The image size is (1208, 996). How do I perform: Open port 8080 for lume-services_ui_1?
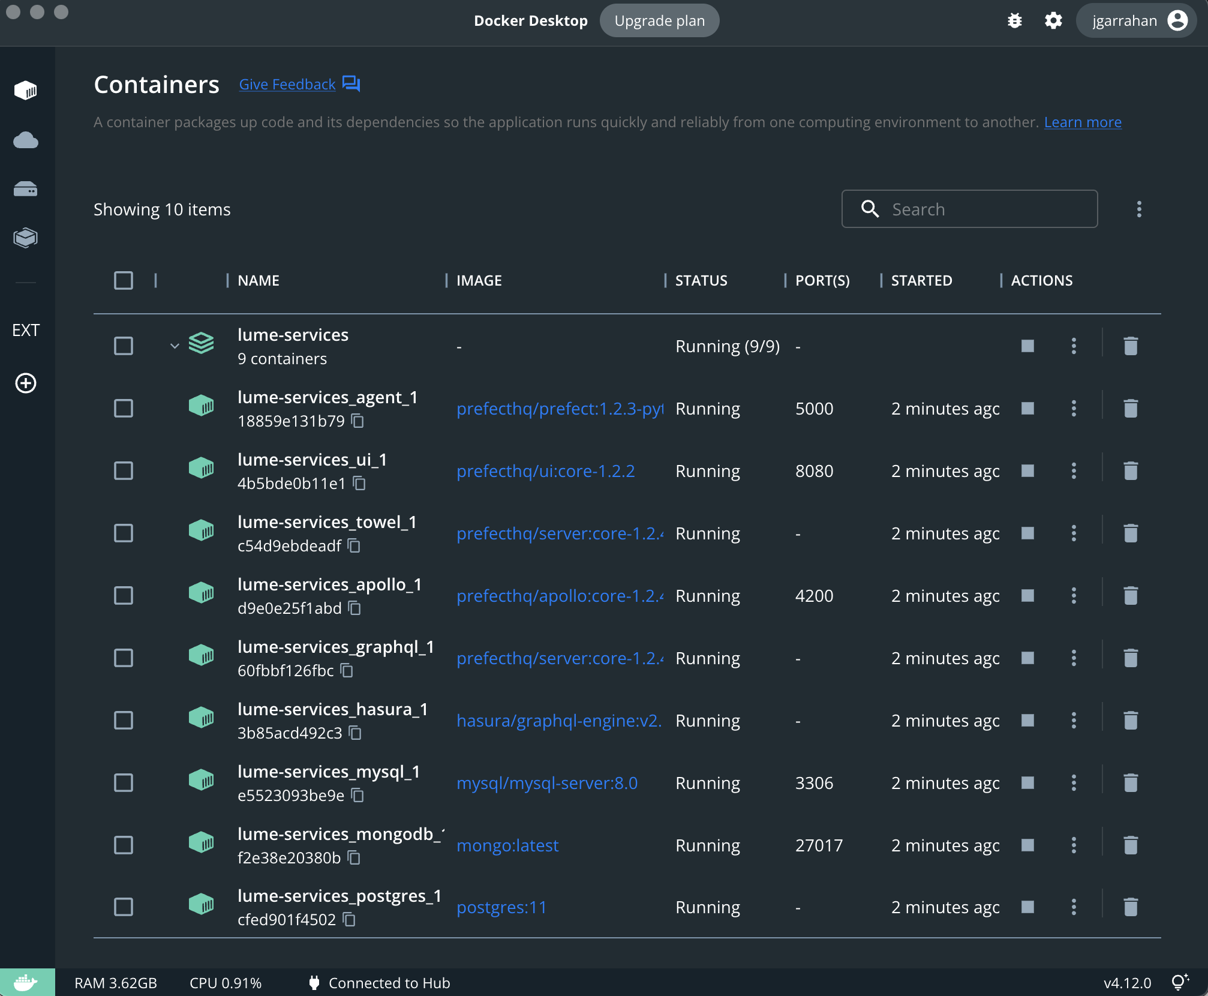tap(814, 470)
